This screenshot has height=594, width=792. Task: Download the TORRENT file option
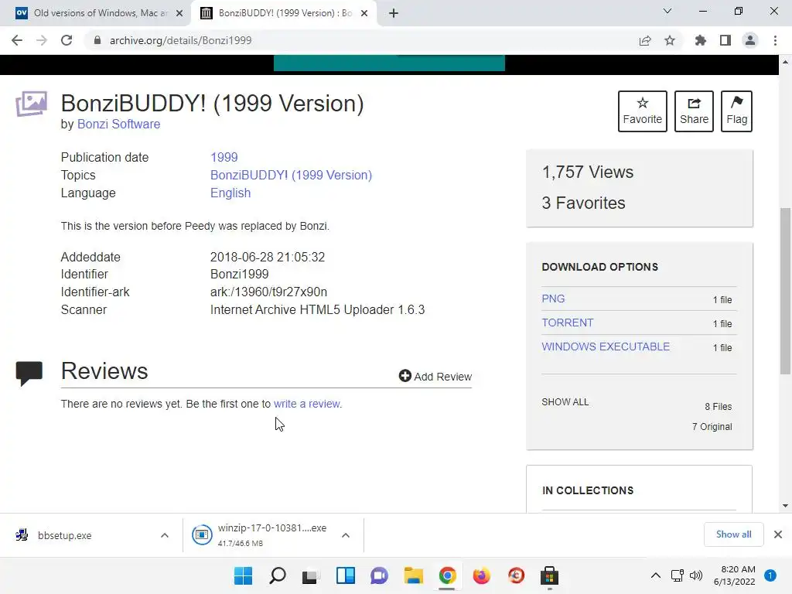[567, 323]
